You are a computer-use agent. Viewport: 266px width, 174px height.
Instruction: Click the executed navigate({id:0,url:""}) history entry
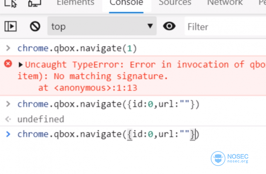pos(108,104)
